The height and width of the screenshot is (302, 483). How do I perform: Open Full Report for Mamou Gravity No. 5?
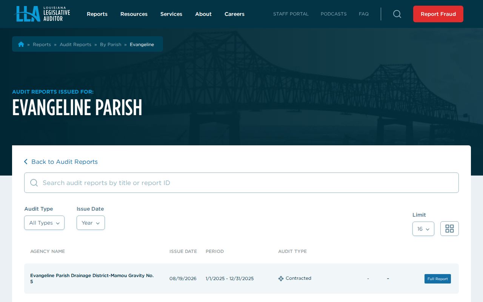click(438, 279)
